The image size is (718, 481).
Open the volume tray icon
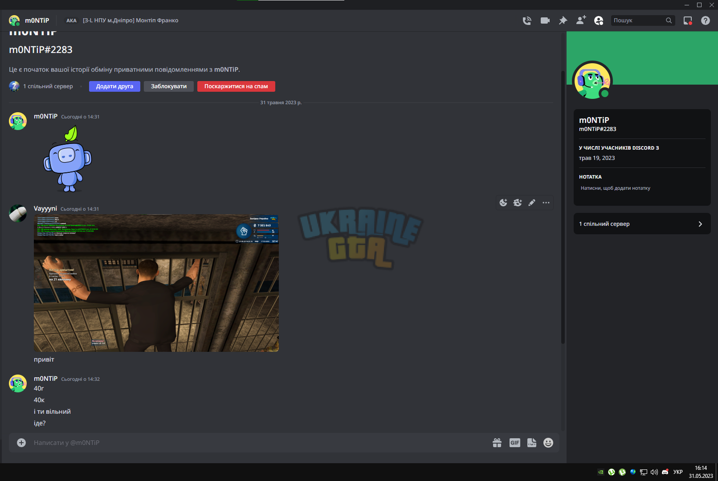(x=654, y=472)
